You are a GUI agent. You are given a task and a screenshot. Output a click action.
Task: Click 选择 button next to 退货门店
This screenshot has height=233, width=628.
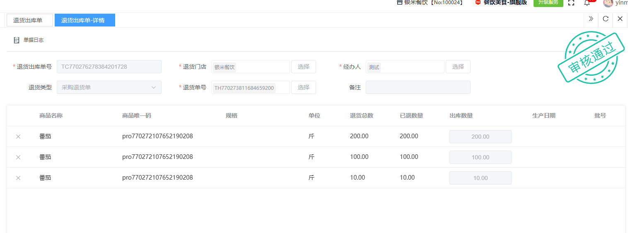click(303, 67)
